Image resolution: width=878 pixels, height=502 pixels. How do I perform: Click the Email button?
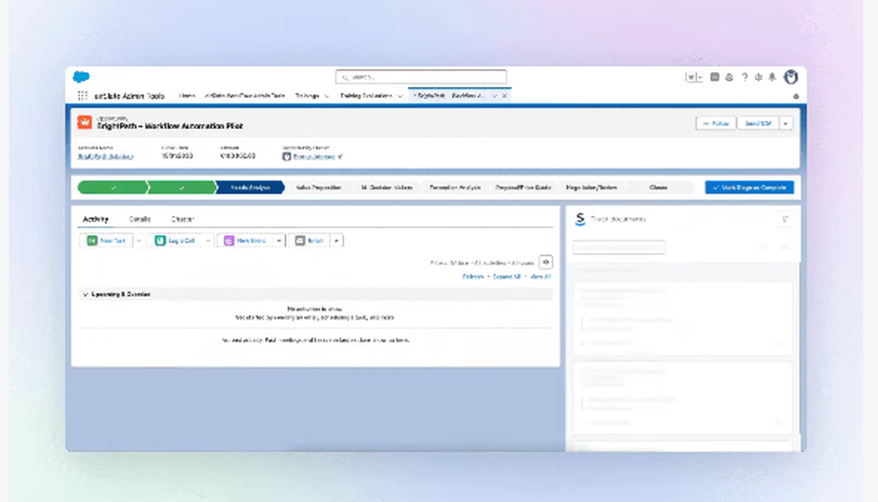click(x=309, y=240)
